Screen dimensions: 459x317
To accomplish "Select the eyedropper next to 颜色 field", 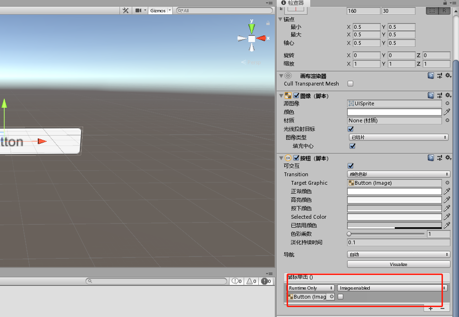I will point(446,112).
